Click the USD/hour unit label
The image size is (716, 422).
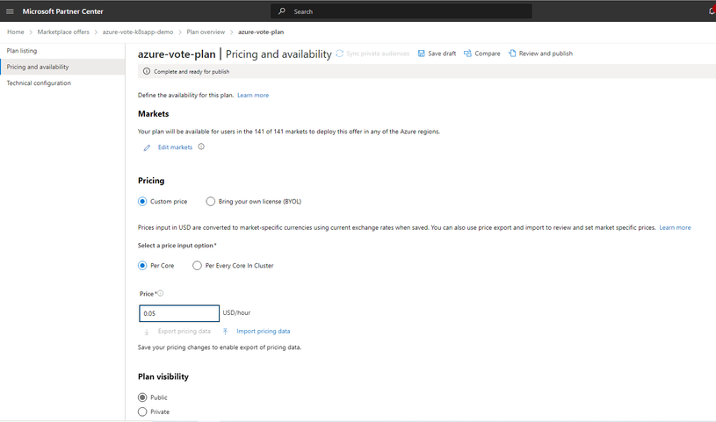coord(236,313)
